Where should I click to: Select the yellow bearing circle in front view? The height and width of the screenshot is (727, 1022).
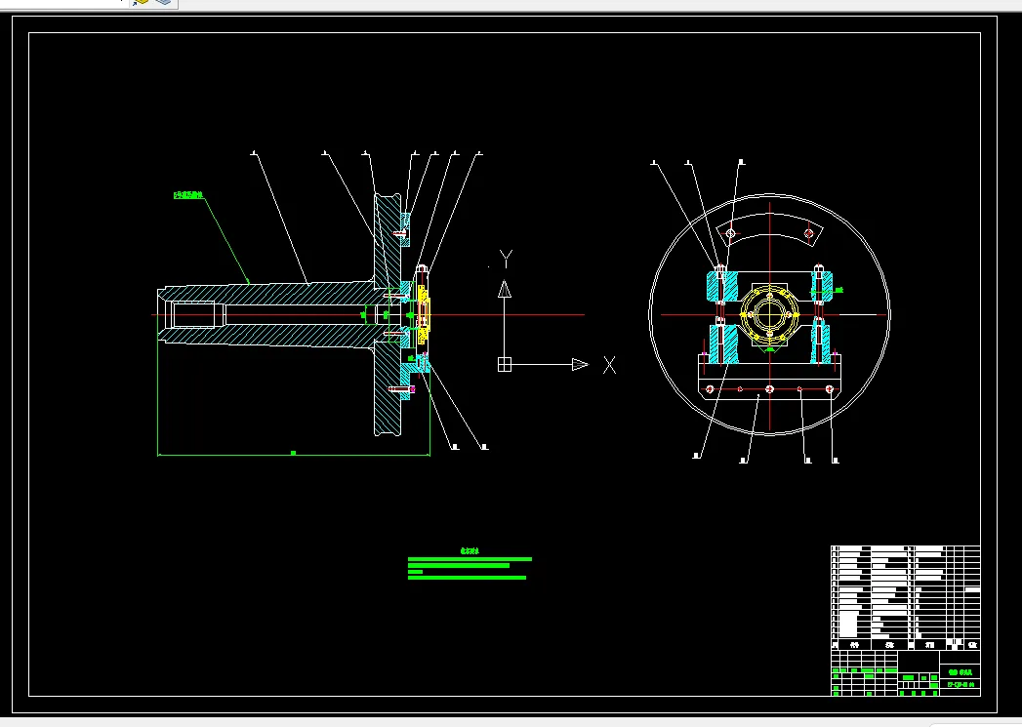point(770,314)
